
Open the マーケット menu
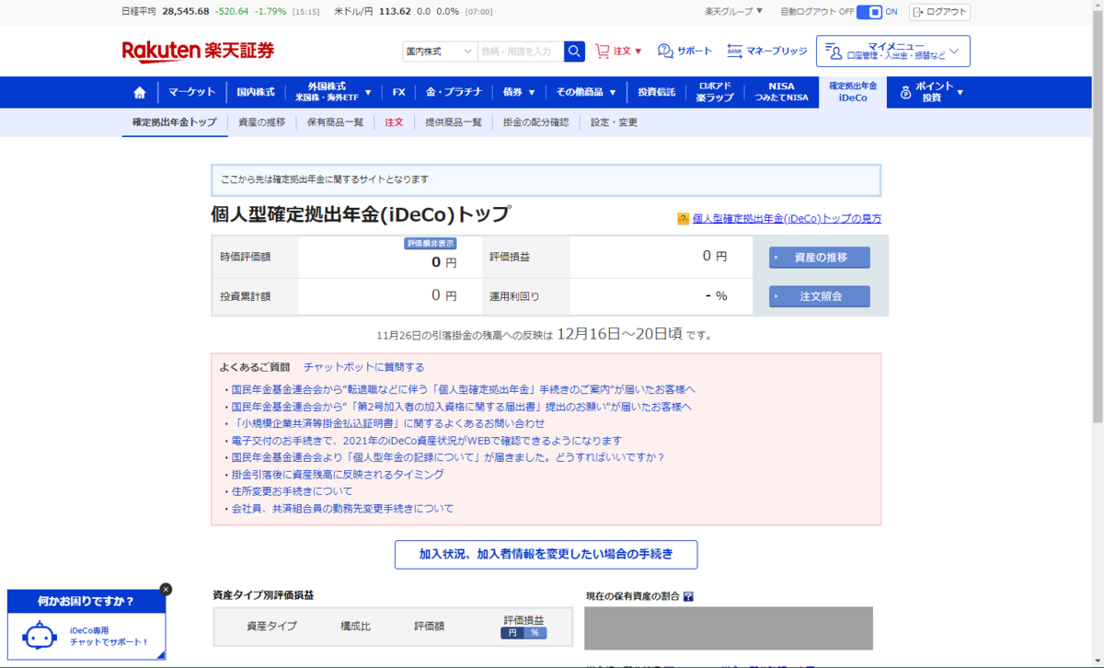pos(191,92)
